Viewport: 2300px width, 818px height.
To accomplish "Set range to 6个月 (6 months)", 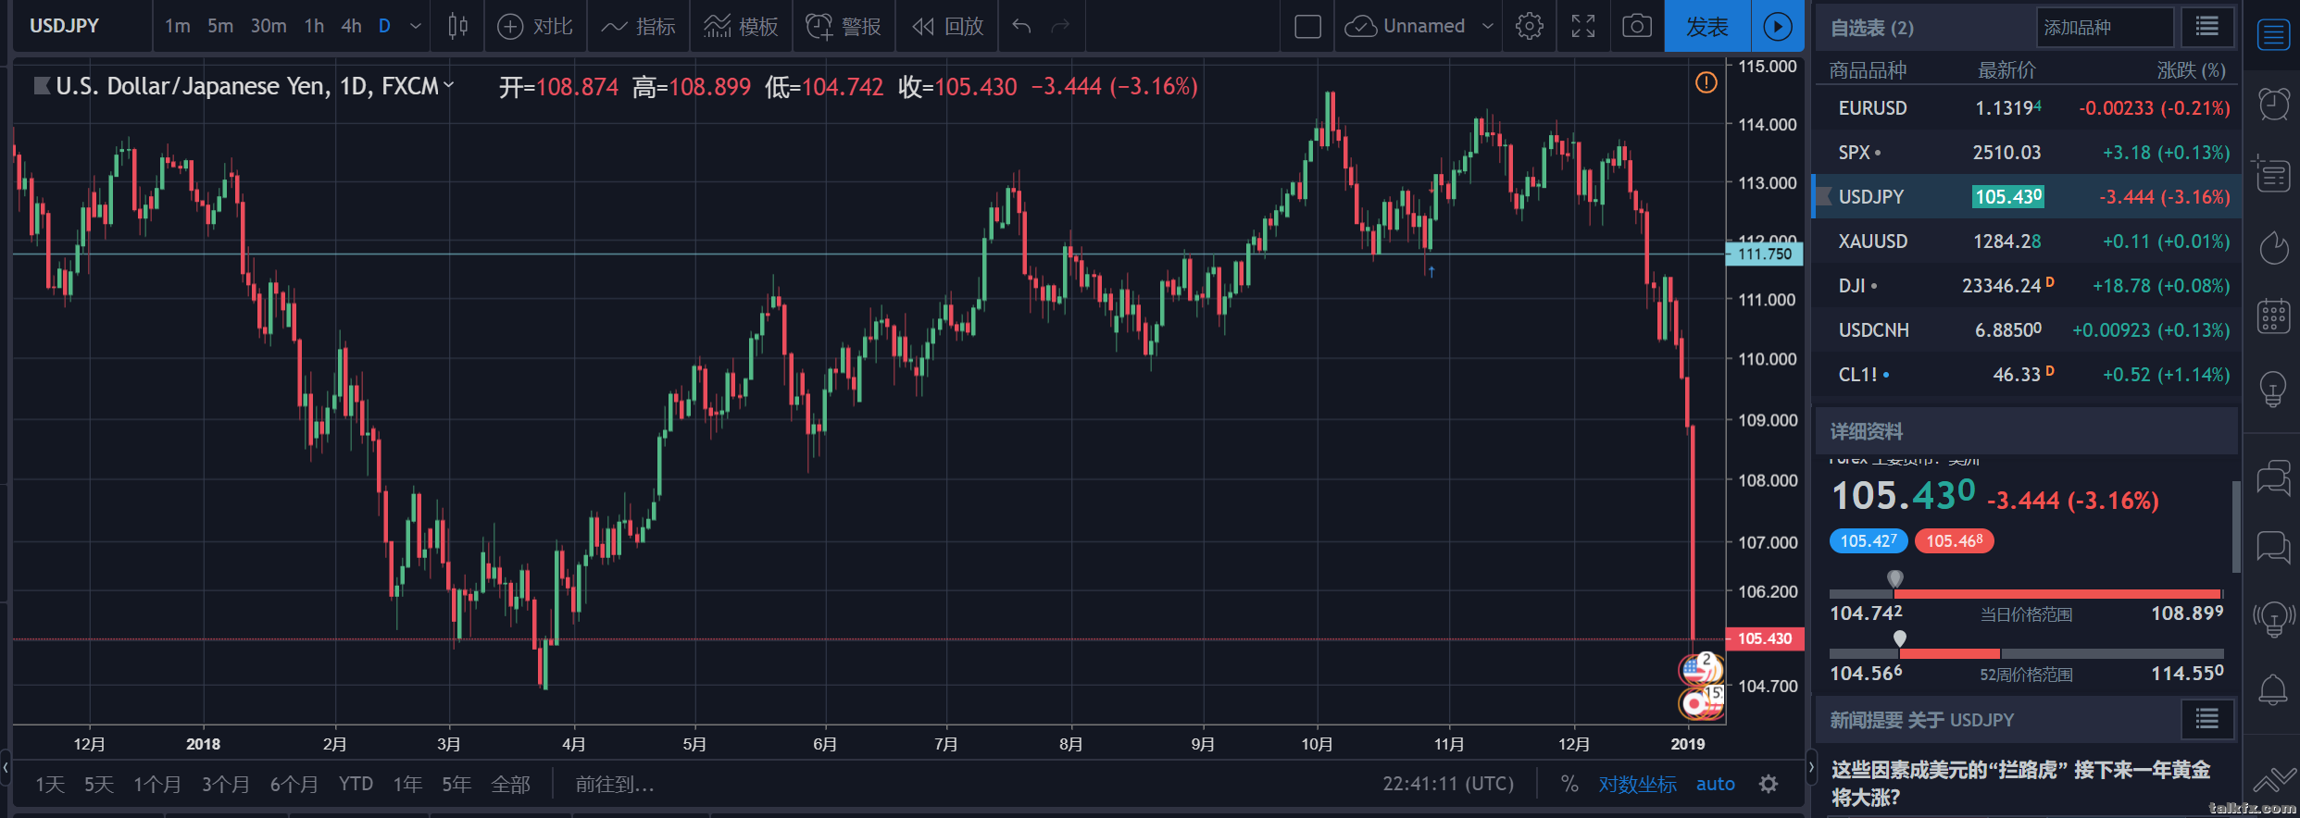I will (x=294, y=785).
